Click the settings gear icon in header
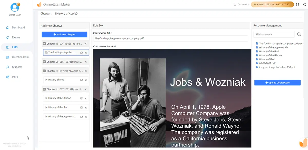This screenshot has height=150, width=308. tap(297, 4)
